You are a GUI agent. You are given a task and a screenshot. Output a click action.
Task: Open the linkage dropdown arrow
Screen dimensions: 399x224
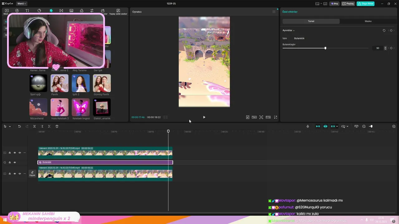click(337, 127)
